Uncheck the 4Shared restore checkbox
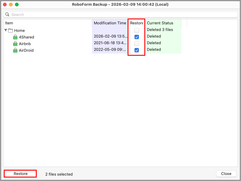The width and height of the screenshot is (241, 181). tap(137, 37)
